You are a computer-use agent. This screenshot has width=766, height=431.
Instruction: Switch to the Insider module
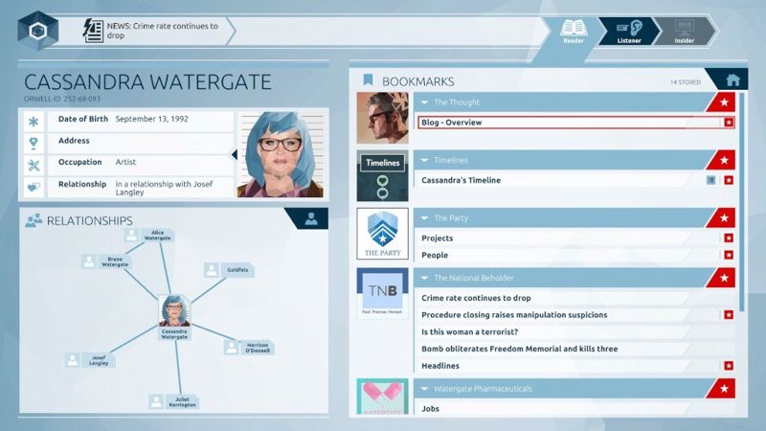pyautogui.click(x=685, y=32)
